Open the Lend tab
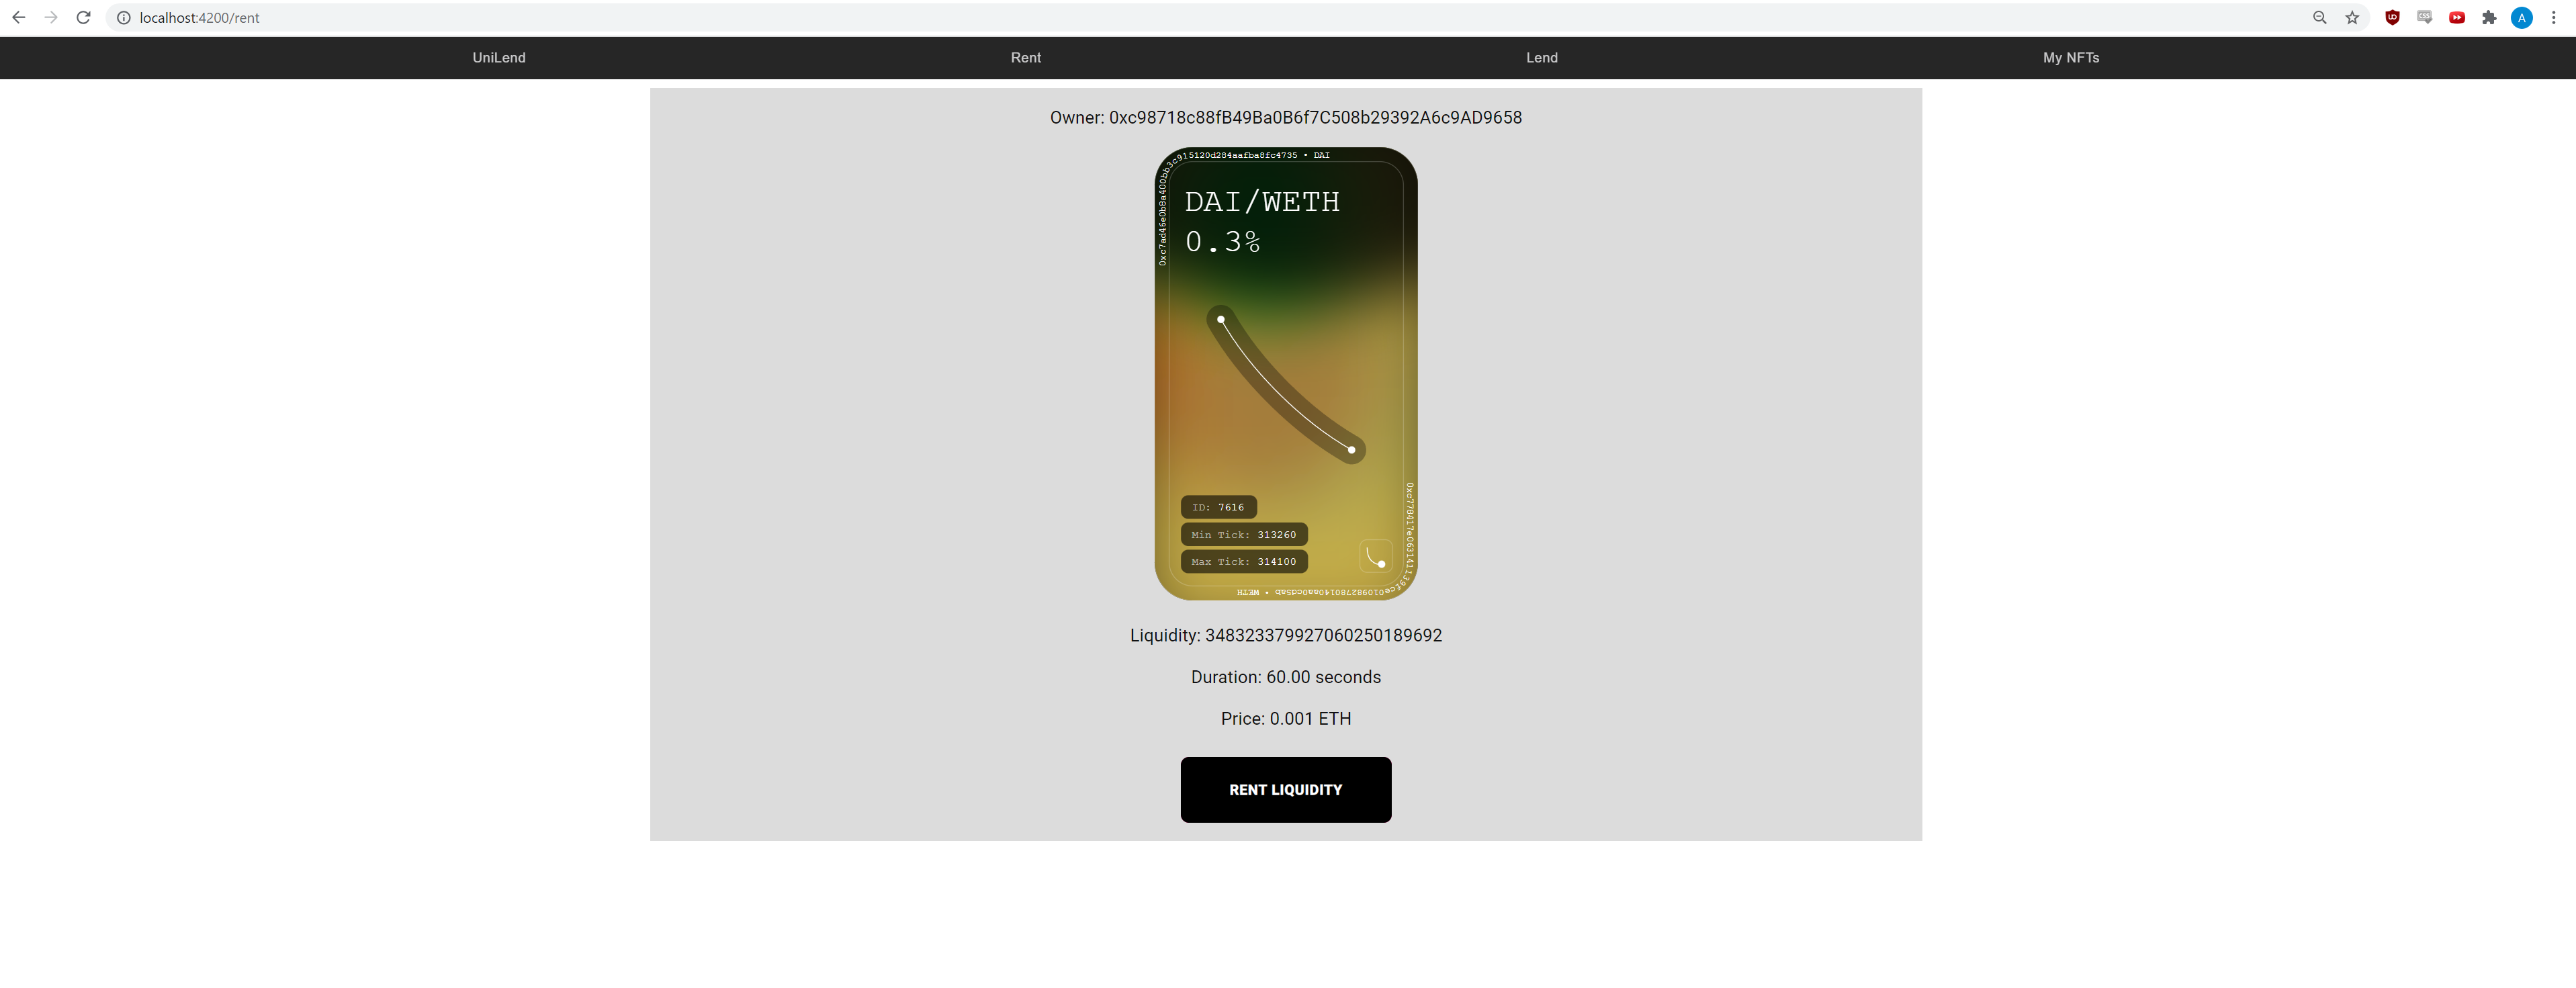The width and height of the screenshot is (2576, 988). 1541,58
